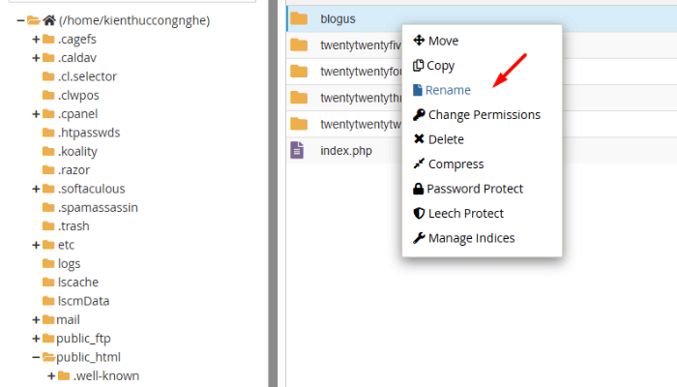The image size is (677, 387).
Task: Choose Rename from the context menu
Action: [449, 90]
